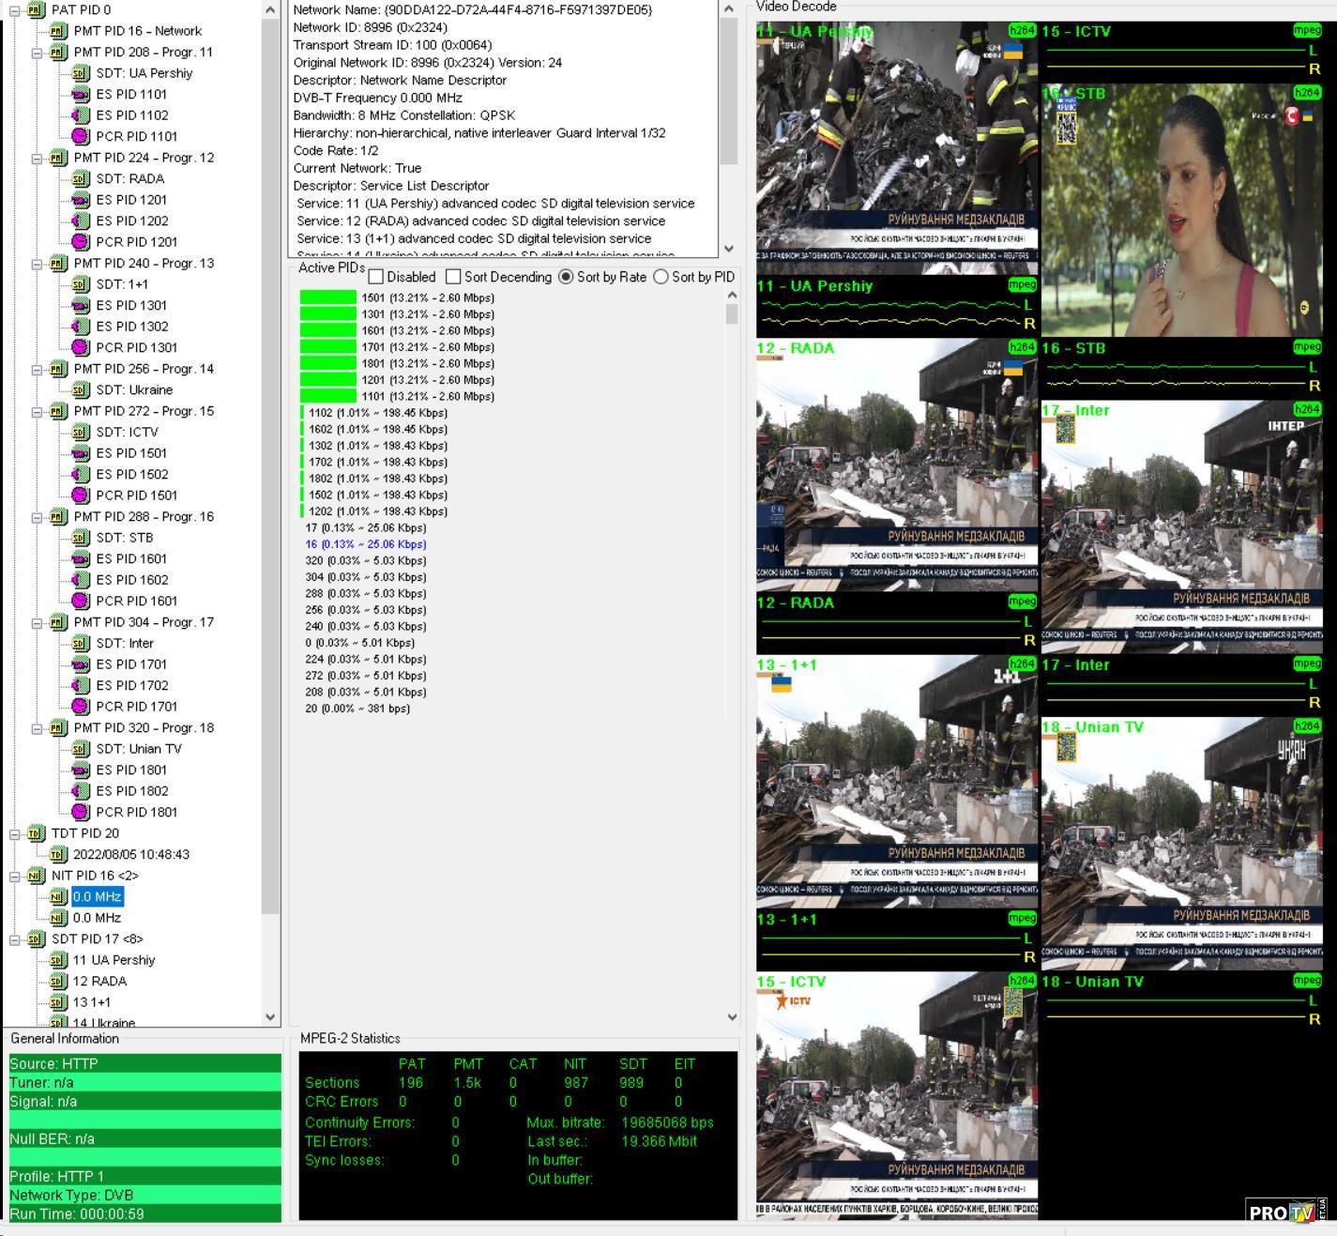Screen dimensions: 1337x1236
Task: Click the PAT PID 0 root icon
Action: [x=36, y=10]
